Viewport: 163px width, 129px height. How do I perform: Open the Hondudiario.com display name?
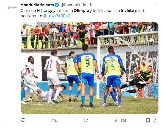point(37,5)
